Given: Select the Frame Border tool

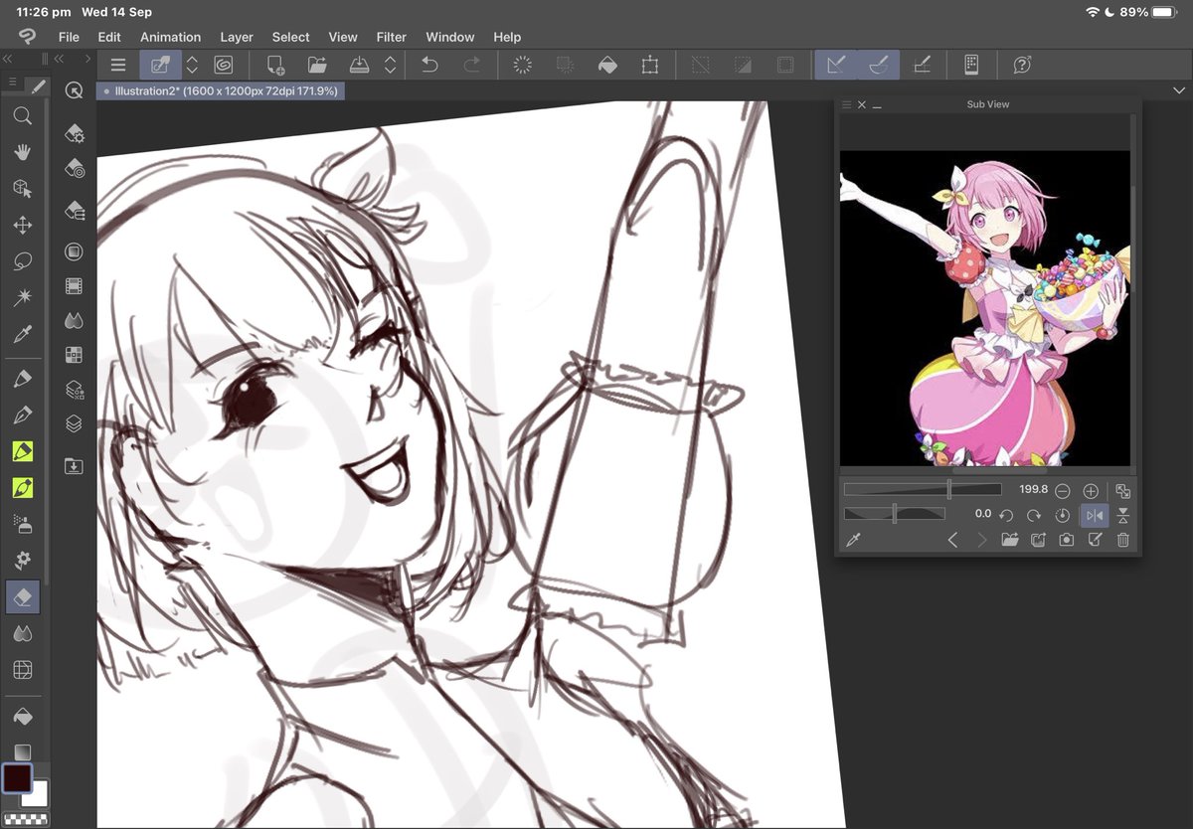Looking at the screenshot, I should click(22, 670).
